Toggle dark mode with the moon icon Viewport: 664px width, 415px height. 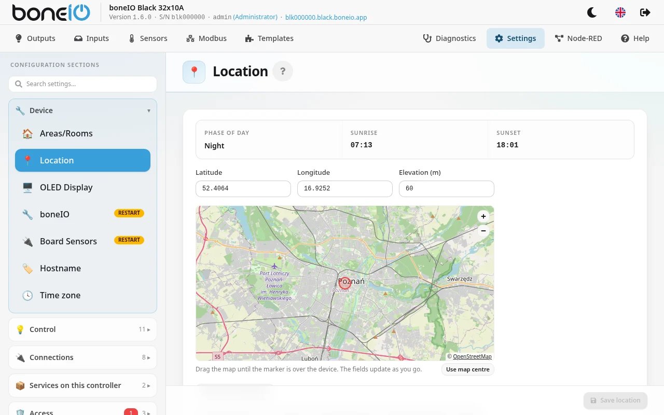pyautogui.click(x=592, y=12)
